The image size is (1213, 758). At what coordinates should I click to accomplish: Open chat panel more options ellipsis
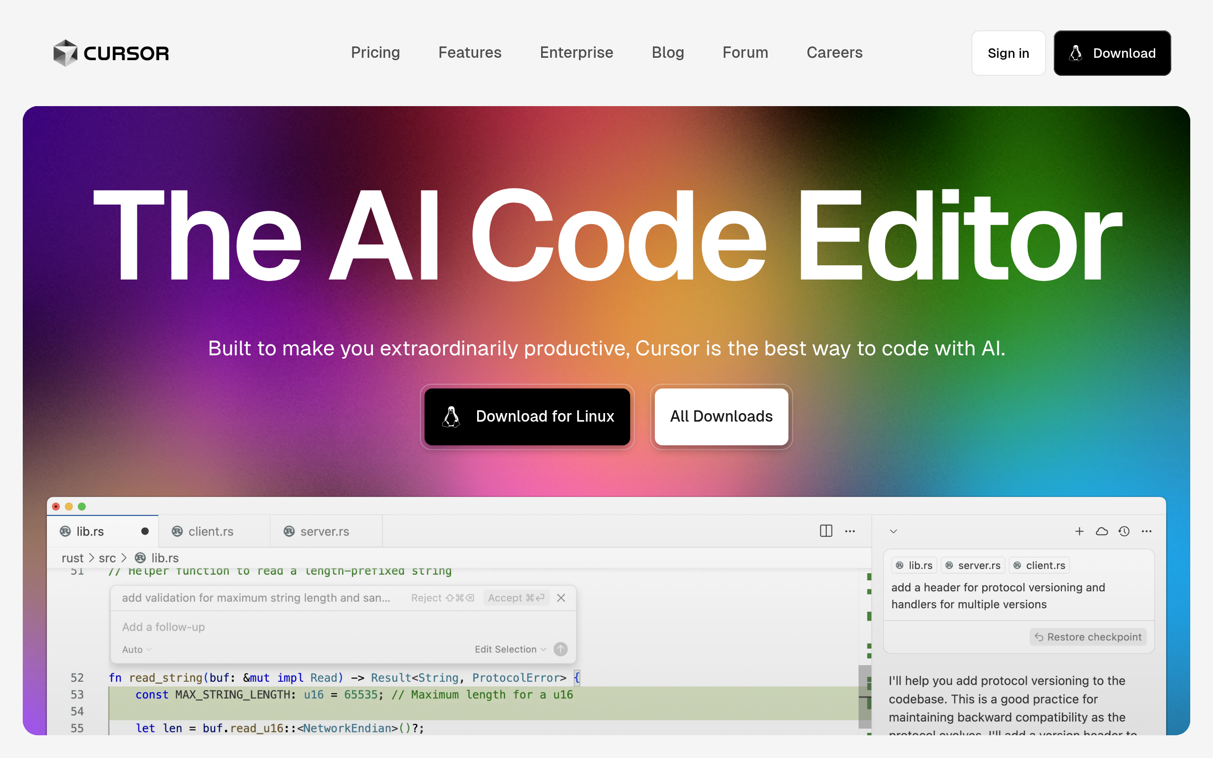[x=1147, y=532]
